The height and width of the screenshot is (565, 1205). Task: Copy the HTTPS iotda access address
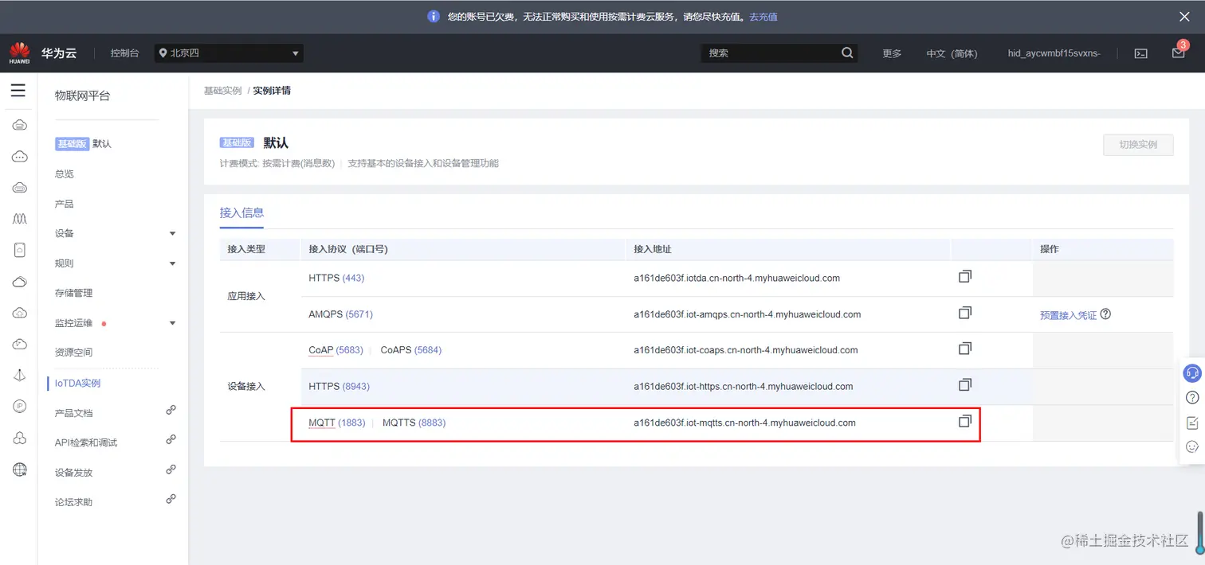tap(965, 276)
